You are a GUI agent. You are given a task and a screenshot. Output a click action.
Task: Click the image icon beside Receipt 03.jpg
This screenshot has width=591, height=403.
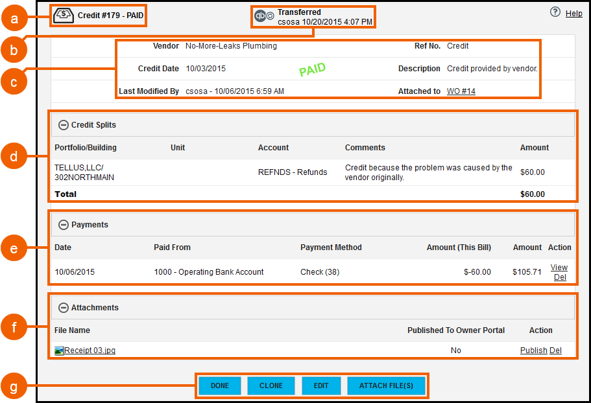57,350
